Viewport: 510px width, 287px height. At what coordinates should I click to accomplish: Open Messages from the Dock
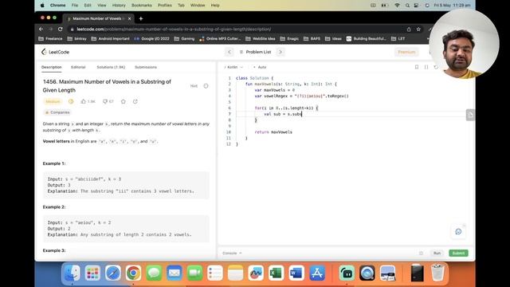click(x=154, y=273)
